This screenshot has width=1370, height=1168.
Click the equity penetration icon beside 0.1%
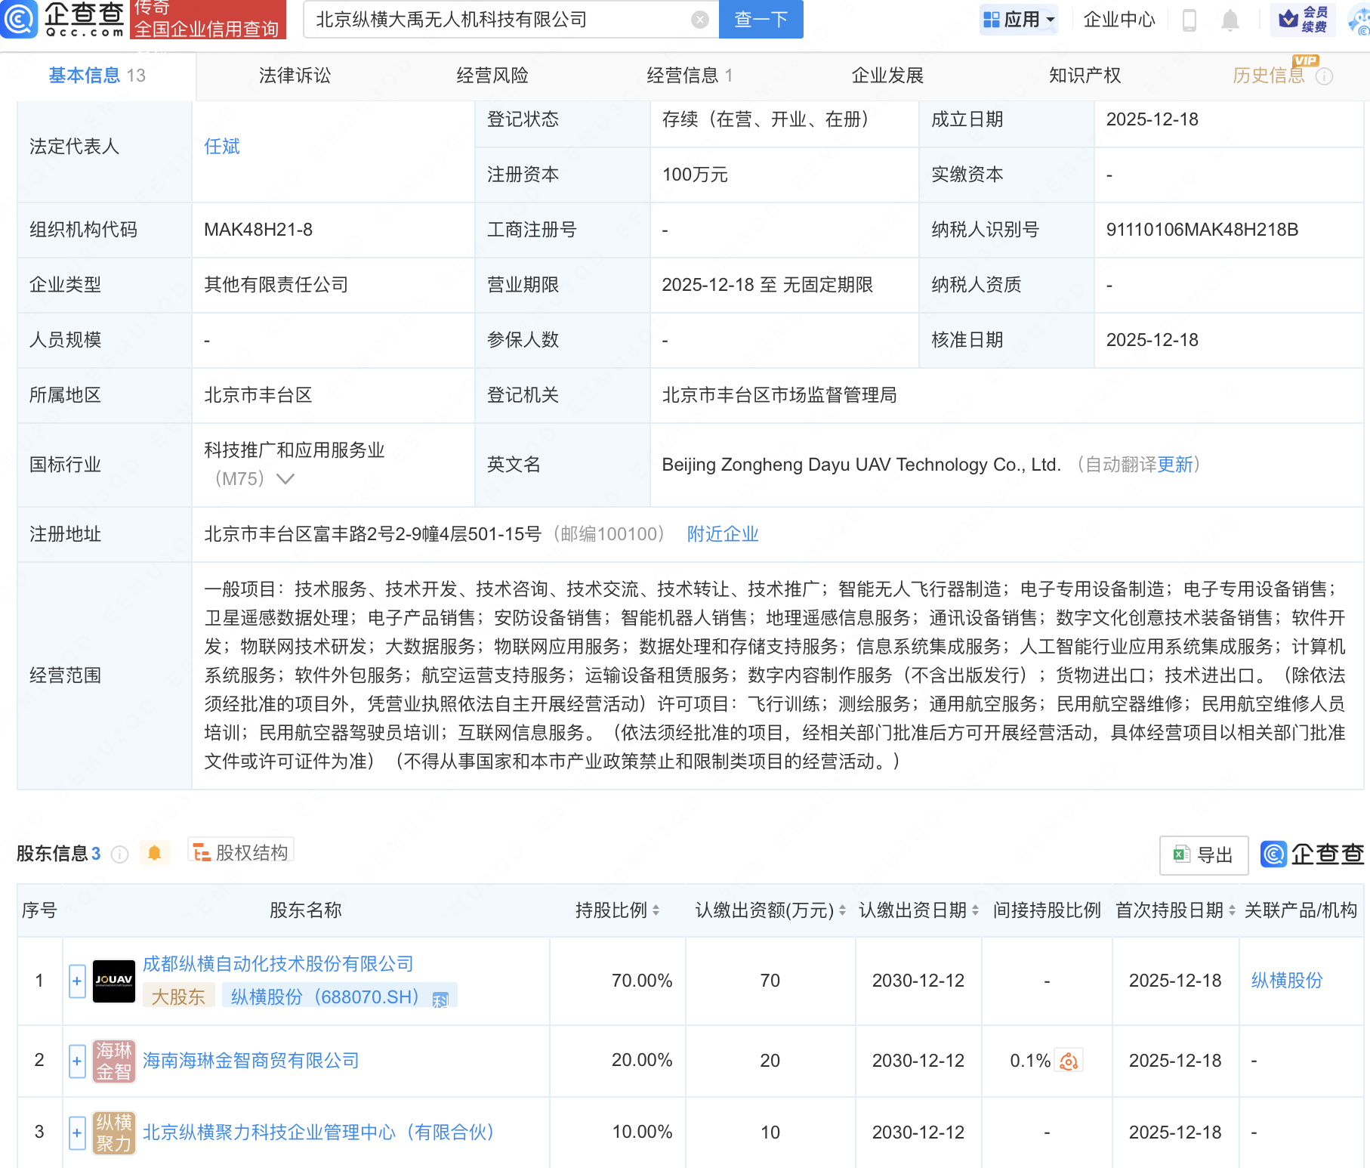(x=1068, y=1061)
